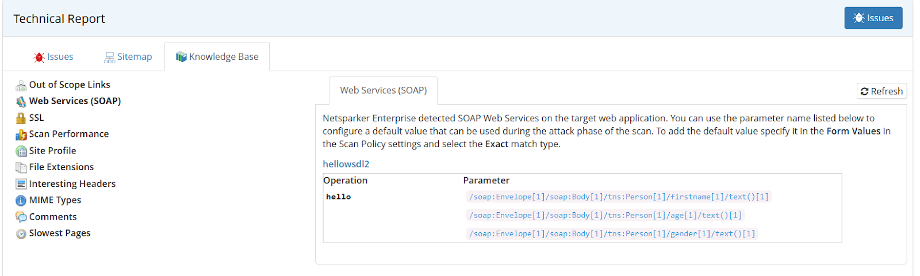Screen dimensions: 920x276
Task: Click the MIME Types info icon
Action: point(21,201)
